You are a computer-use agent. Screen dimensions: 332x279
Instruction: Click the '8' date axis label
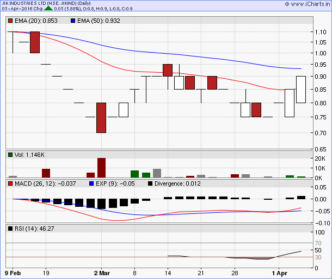pos(134,273)
